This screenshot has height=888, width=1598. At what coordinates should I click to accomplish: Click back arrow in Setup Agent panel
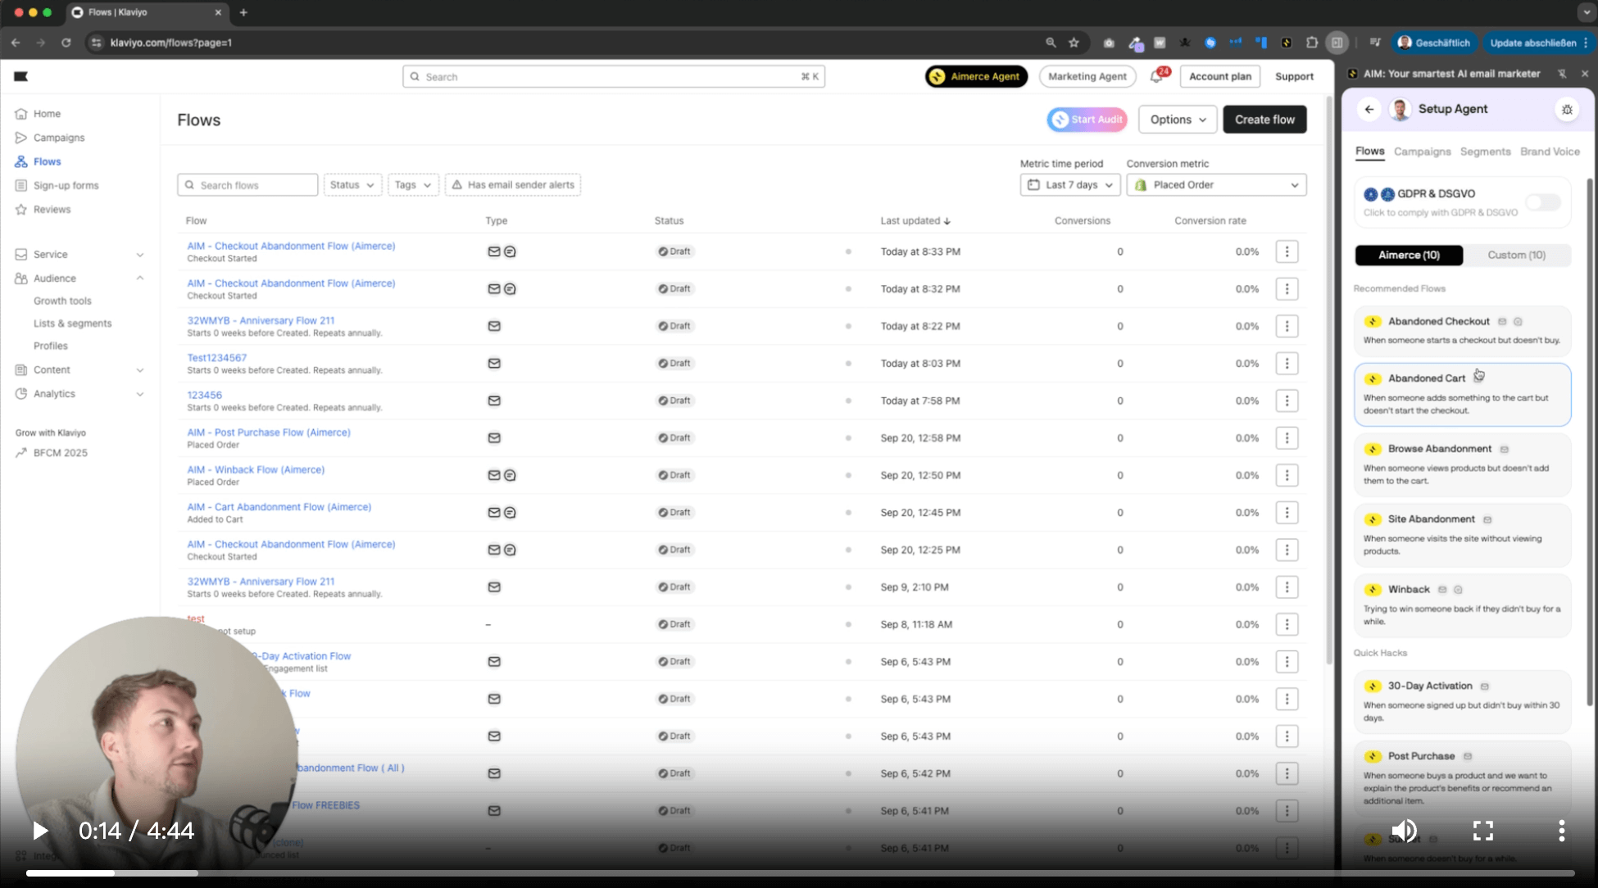pyautogui.click(x=1369, y=109)
